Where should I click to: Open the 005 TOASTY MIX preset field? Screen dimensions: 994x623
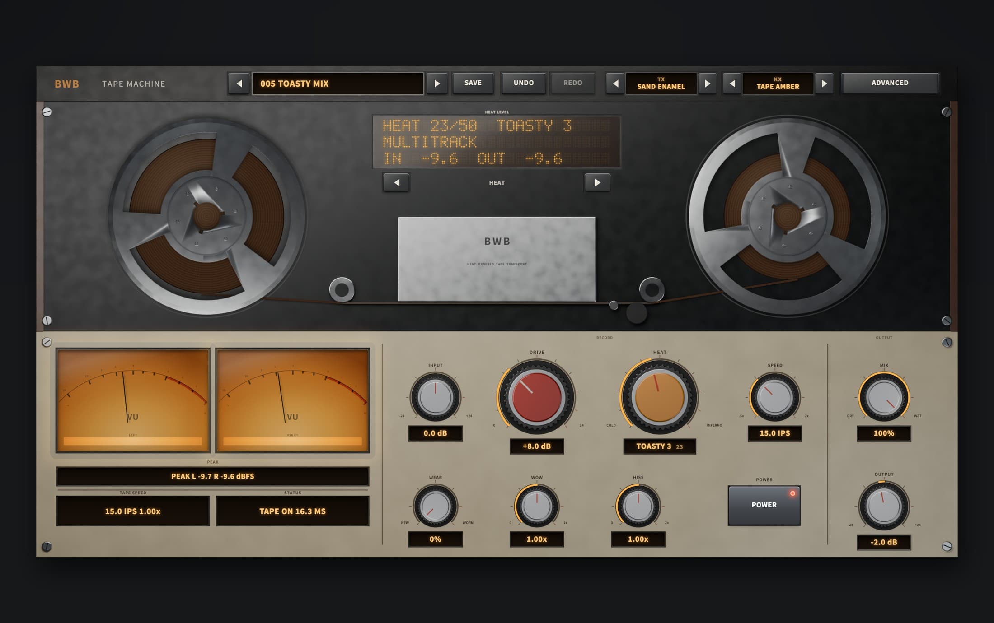(x=338, y=84)
